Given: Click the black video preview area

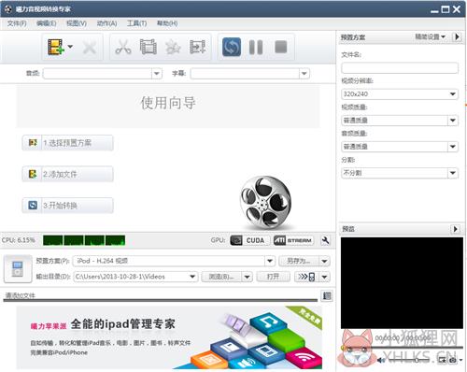Looking at the screenshot, I should [402, 283].
